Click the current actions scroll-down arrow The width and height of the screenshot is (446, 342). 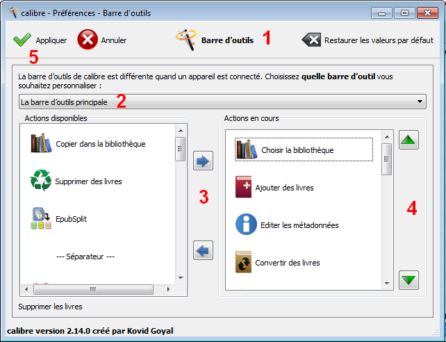[386, 284]
